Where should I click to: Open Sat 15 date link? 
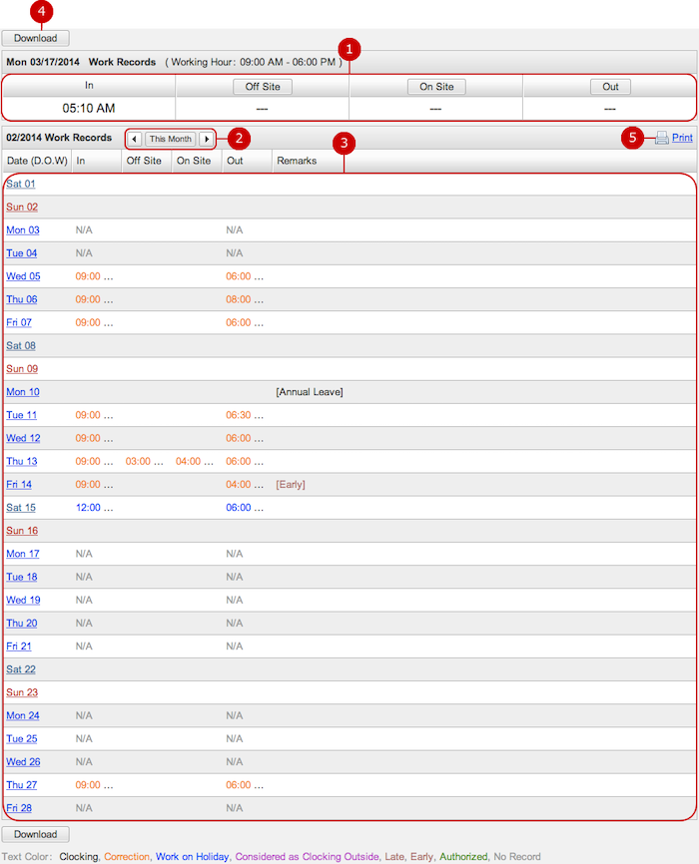20,508
